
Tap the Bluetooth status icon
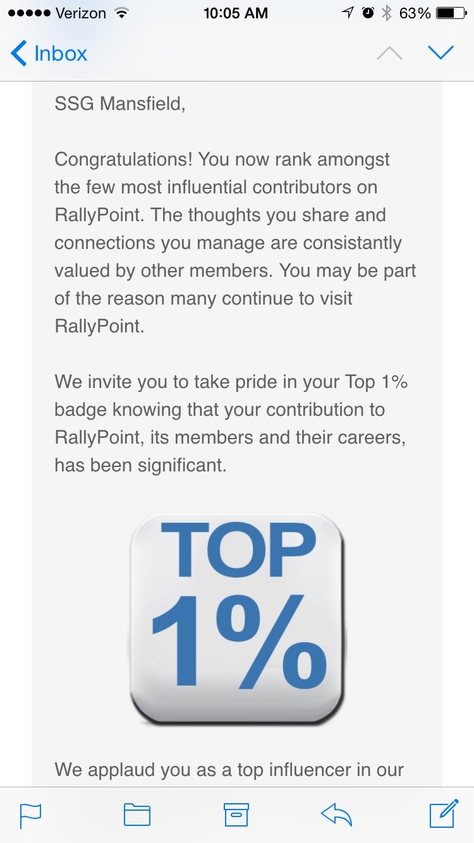tap(386, 13)
